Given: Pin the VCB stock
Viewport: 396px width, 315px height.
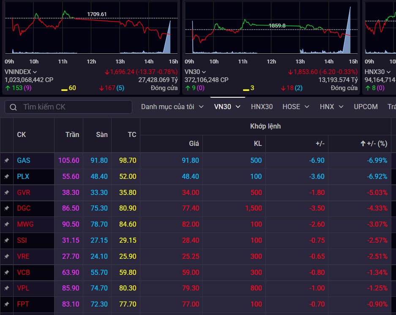Looking at the screenshot, I should coord(6,272).
